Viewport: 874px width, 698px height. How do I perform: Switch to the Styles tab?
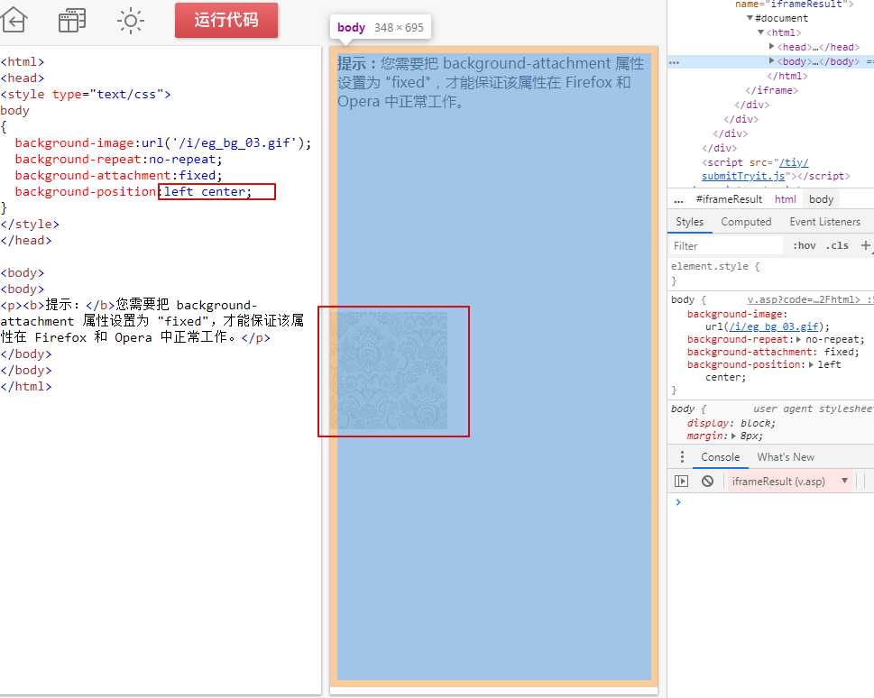[x=689, y=222]
